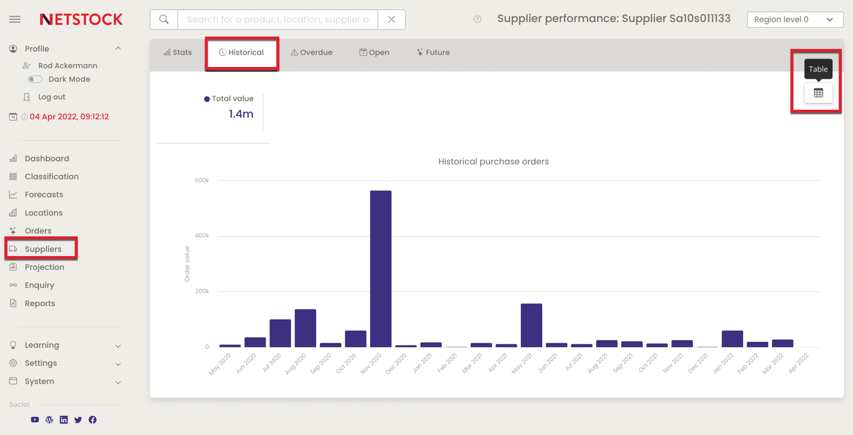The image size is (853, 435).
Task: Switch to the Overdue tab
Action: 311,52
